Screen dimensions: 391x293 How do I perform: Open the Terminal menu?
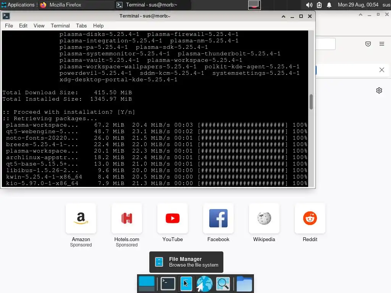60,26
